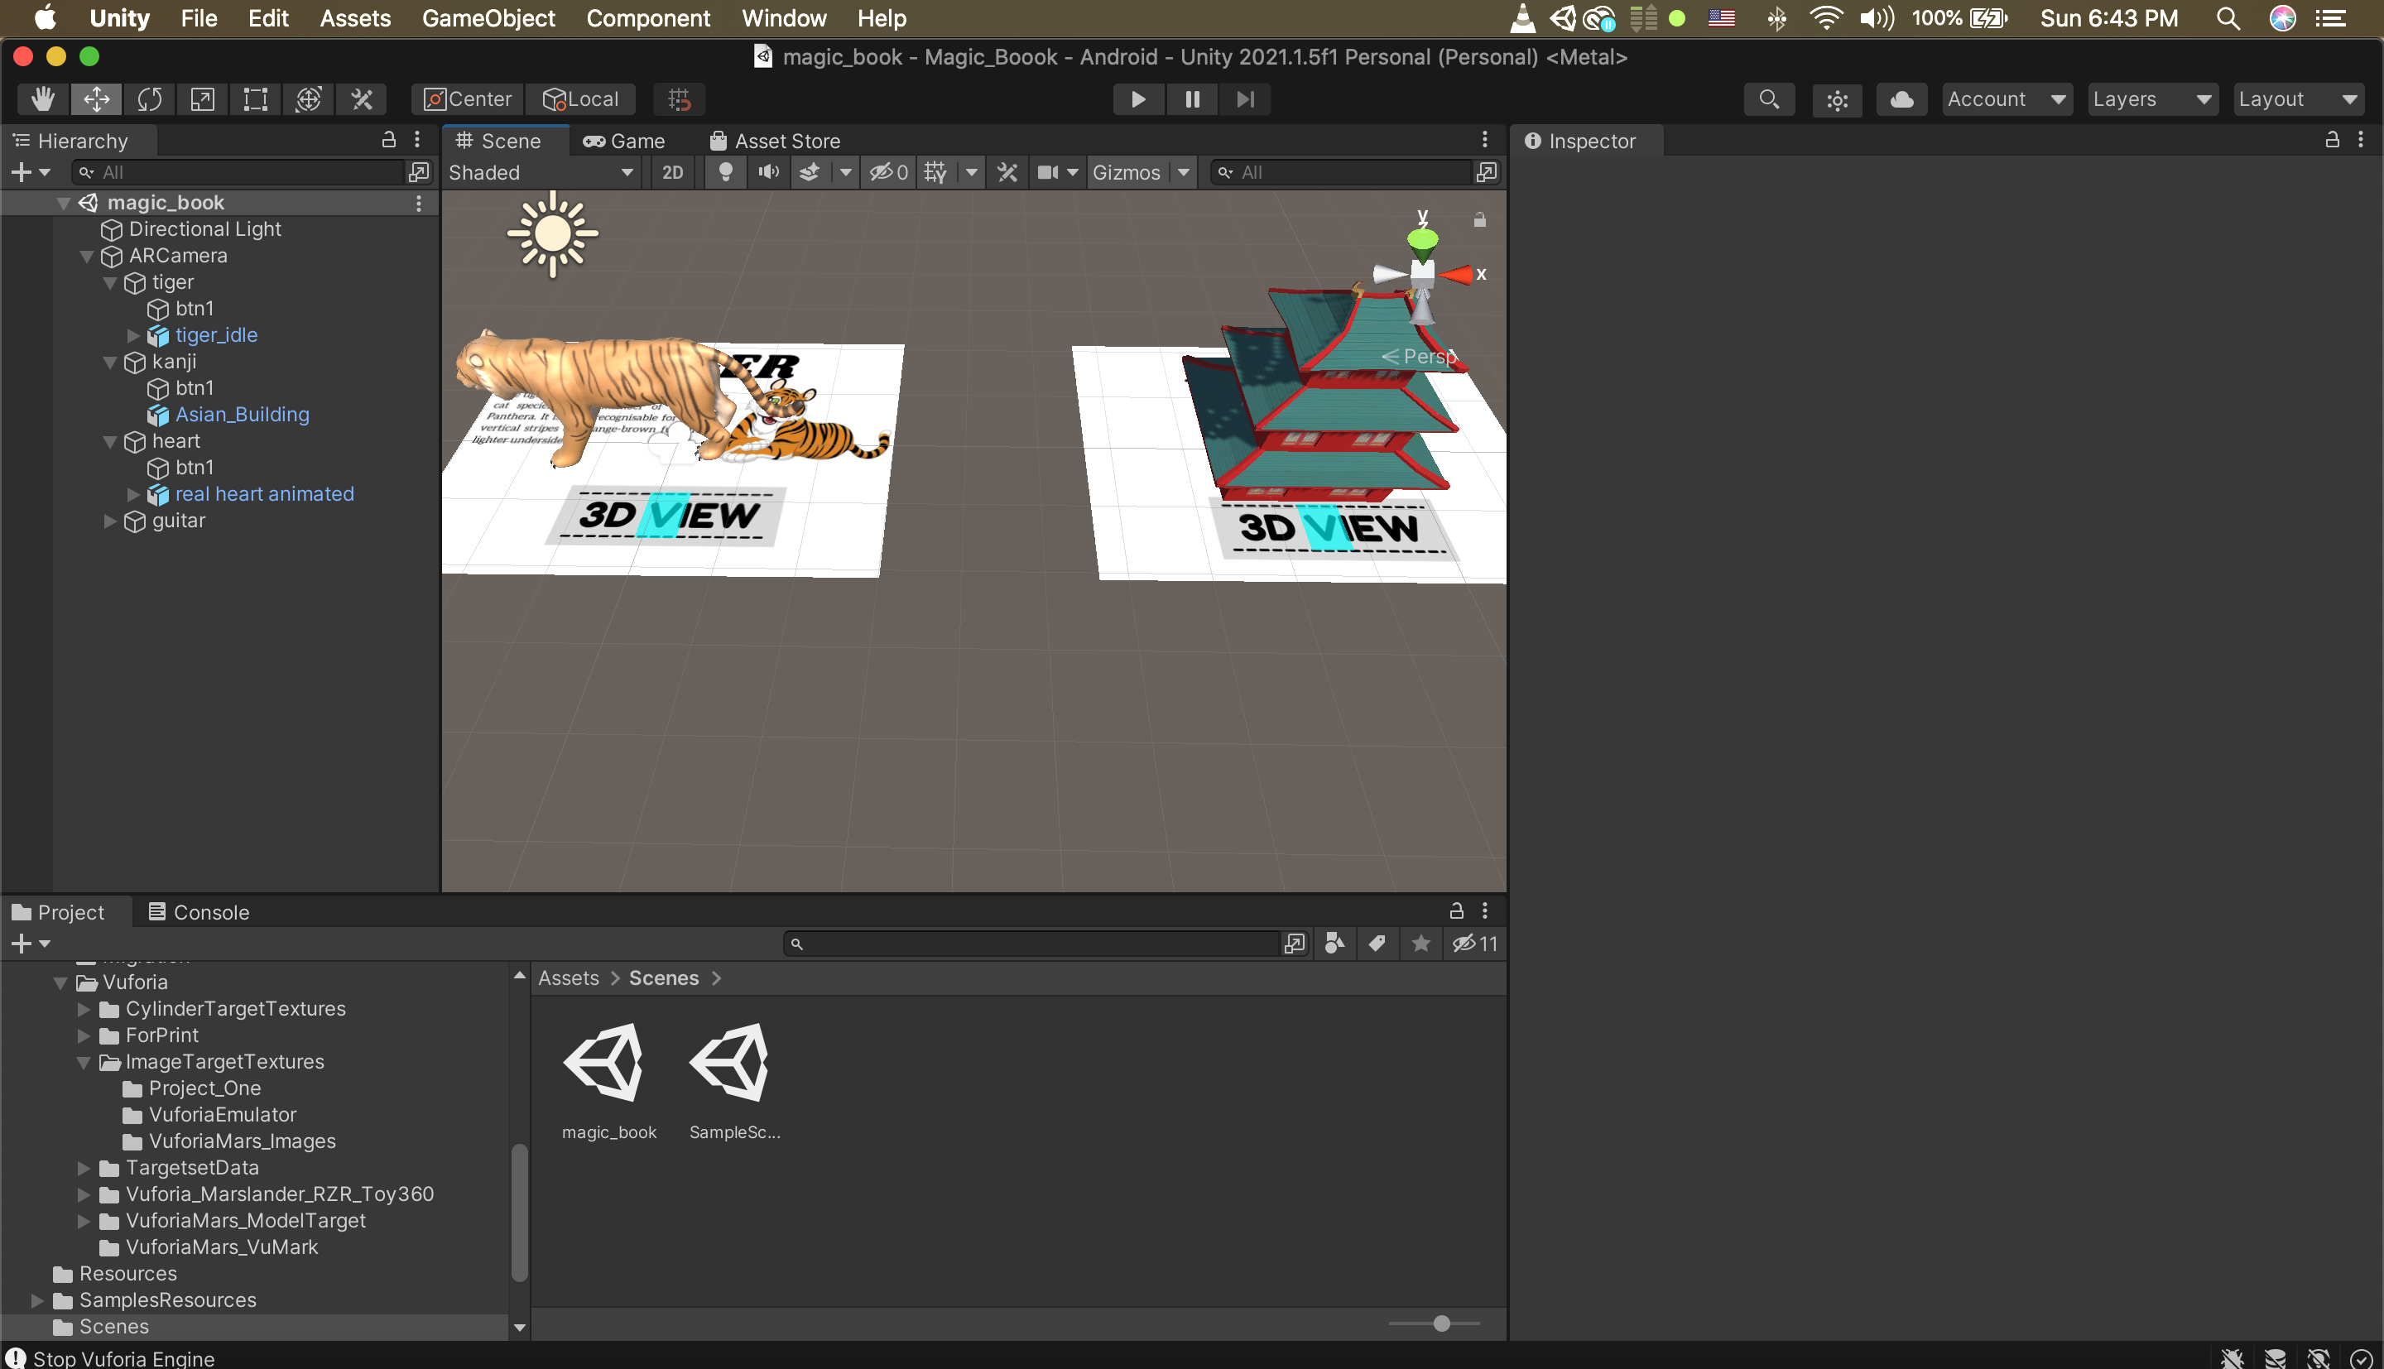Click the Pause button

click(x=1191, y=98)
